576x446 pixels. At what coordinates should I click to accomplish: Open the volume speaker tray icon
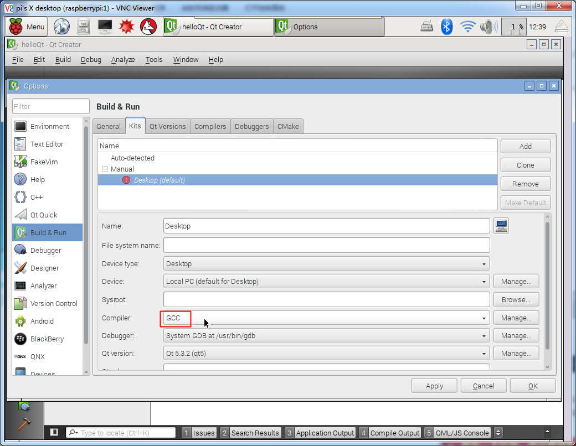[x=488, y=27]
